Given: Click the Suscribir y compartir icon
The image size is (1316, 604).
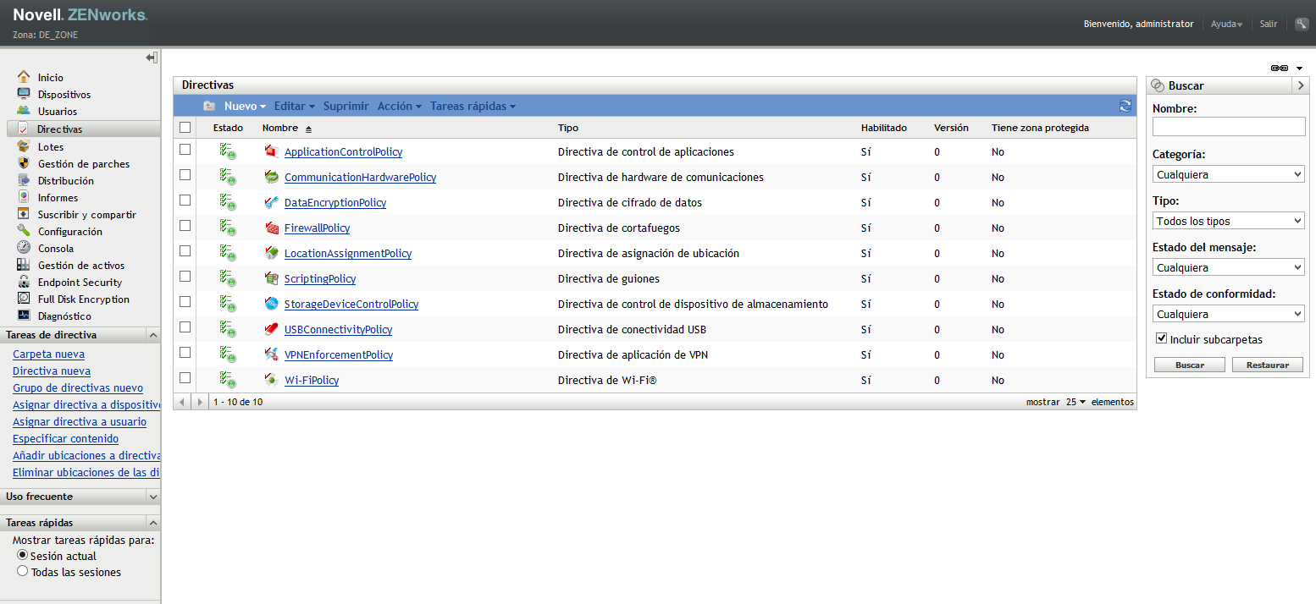Looking at the screenshot, I should point(24,214).
